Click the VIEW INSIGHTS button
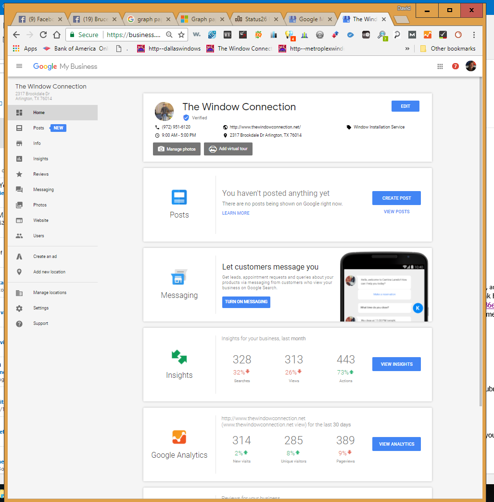The width and height of the screenshot is (494, 502). [396, 364]
